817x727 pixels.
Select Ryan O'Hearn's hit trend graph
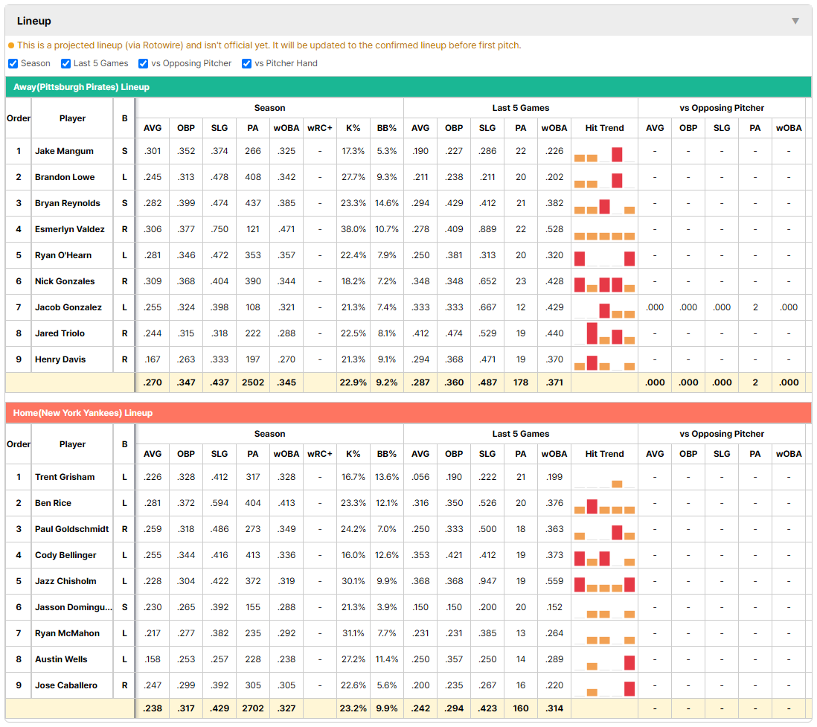point(604,258)
